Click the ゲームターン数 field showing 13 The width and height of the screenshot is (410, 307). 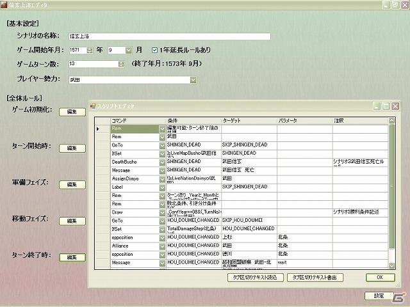(94, 64)
